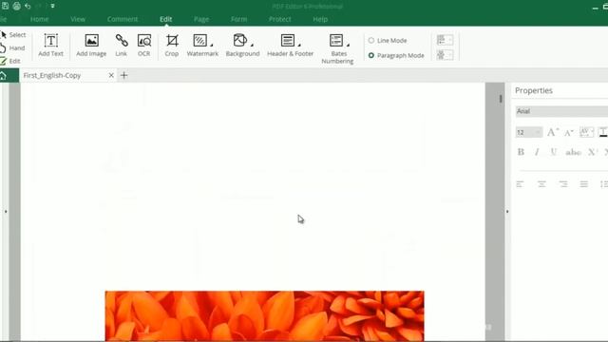Toggle strikethrough abc formatting
The height and width of the screenshot is (342, 608).
(573, 152)
